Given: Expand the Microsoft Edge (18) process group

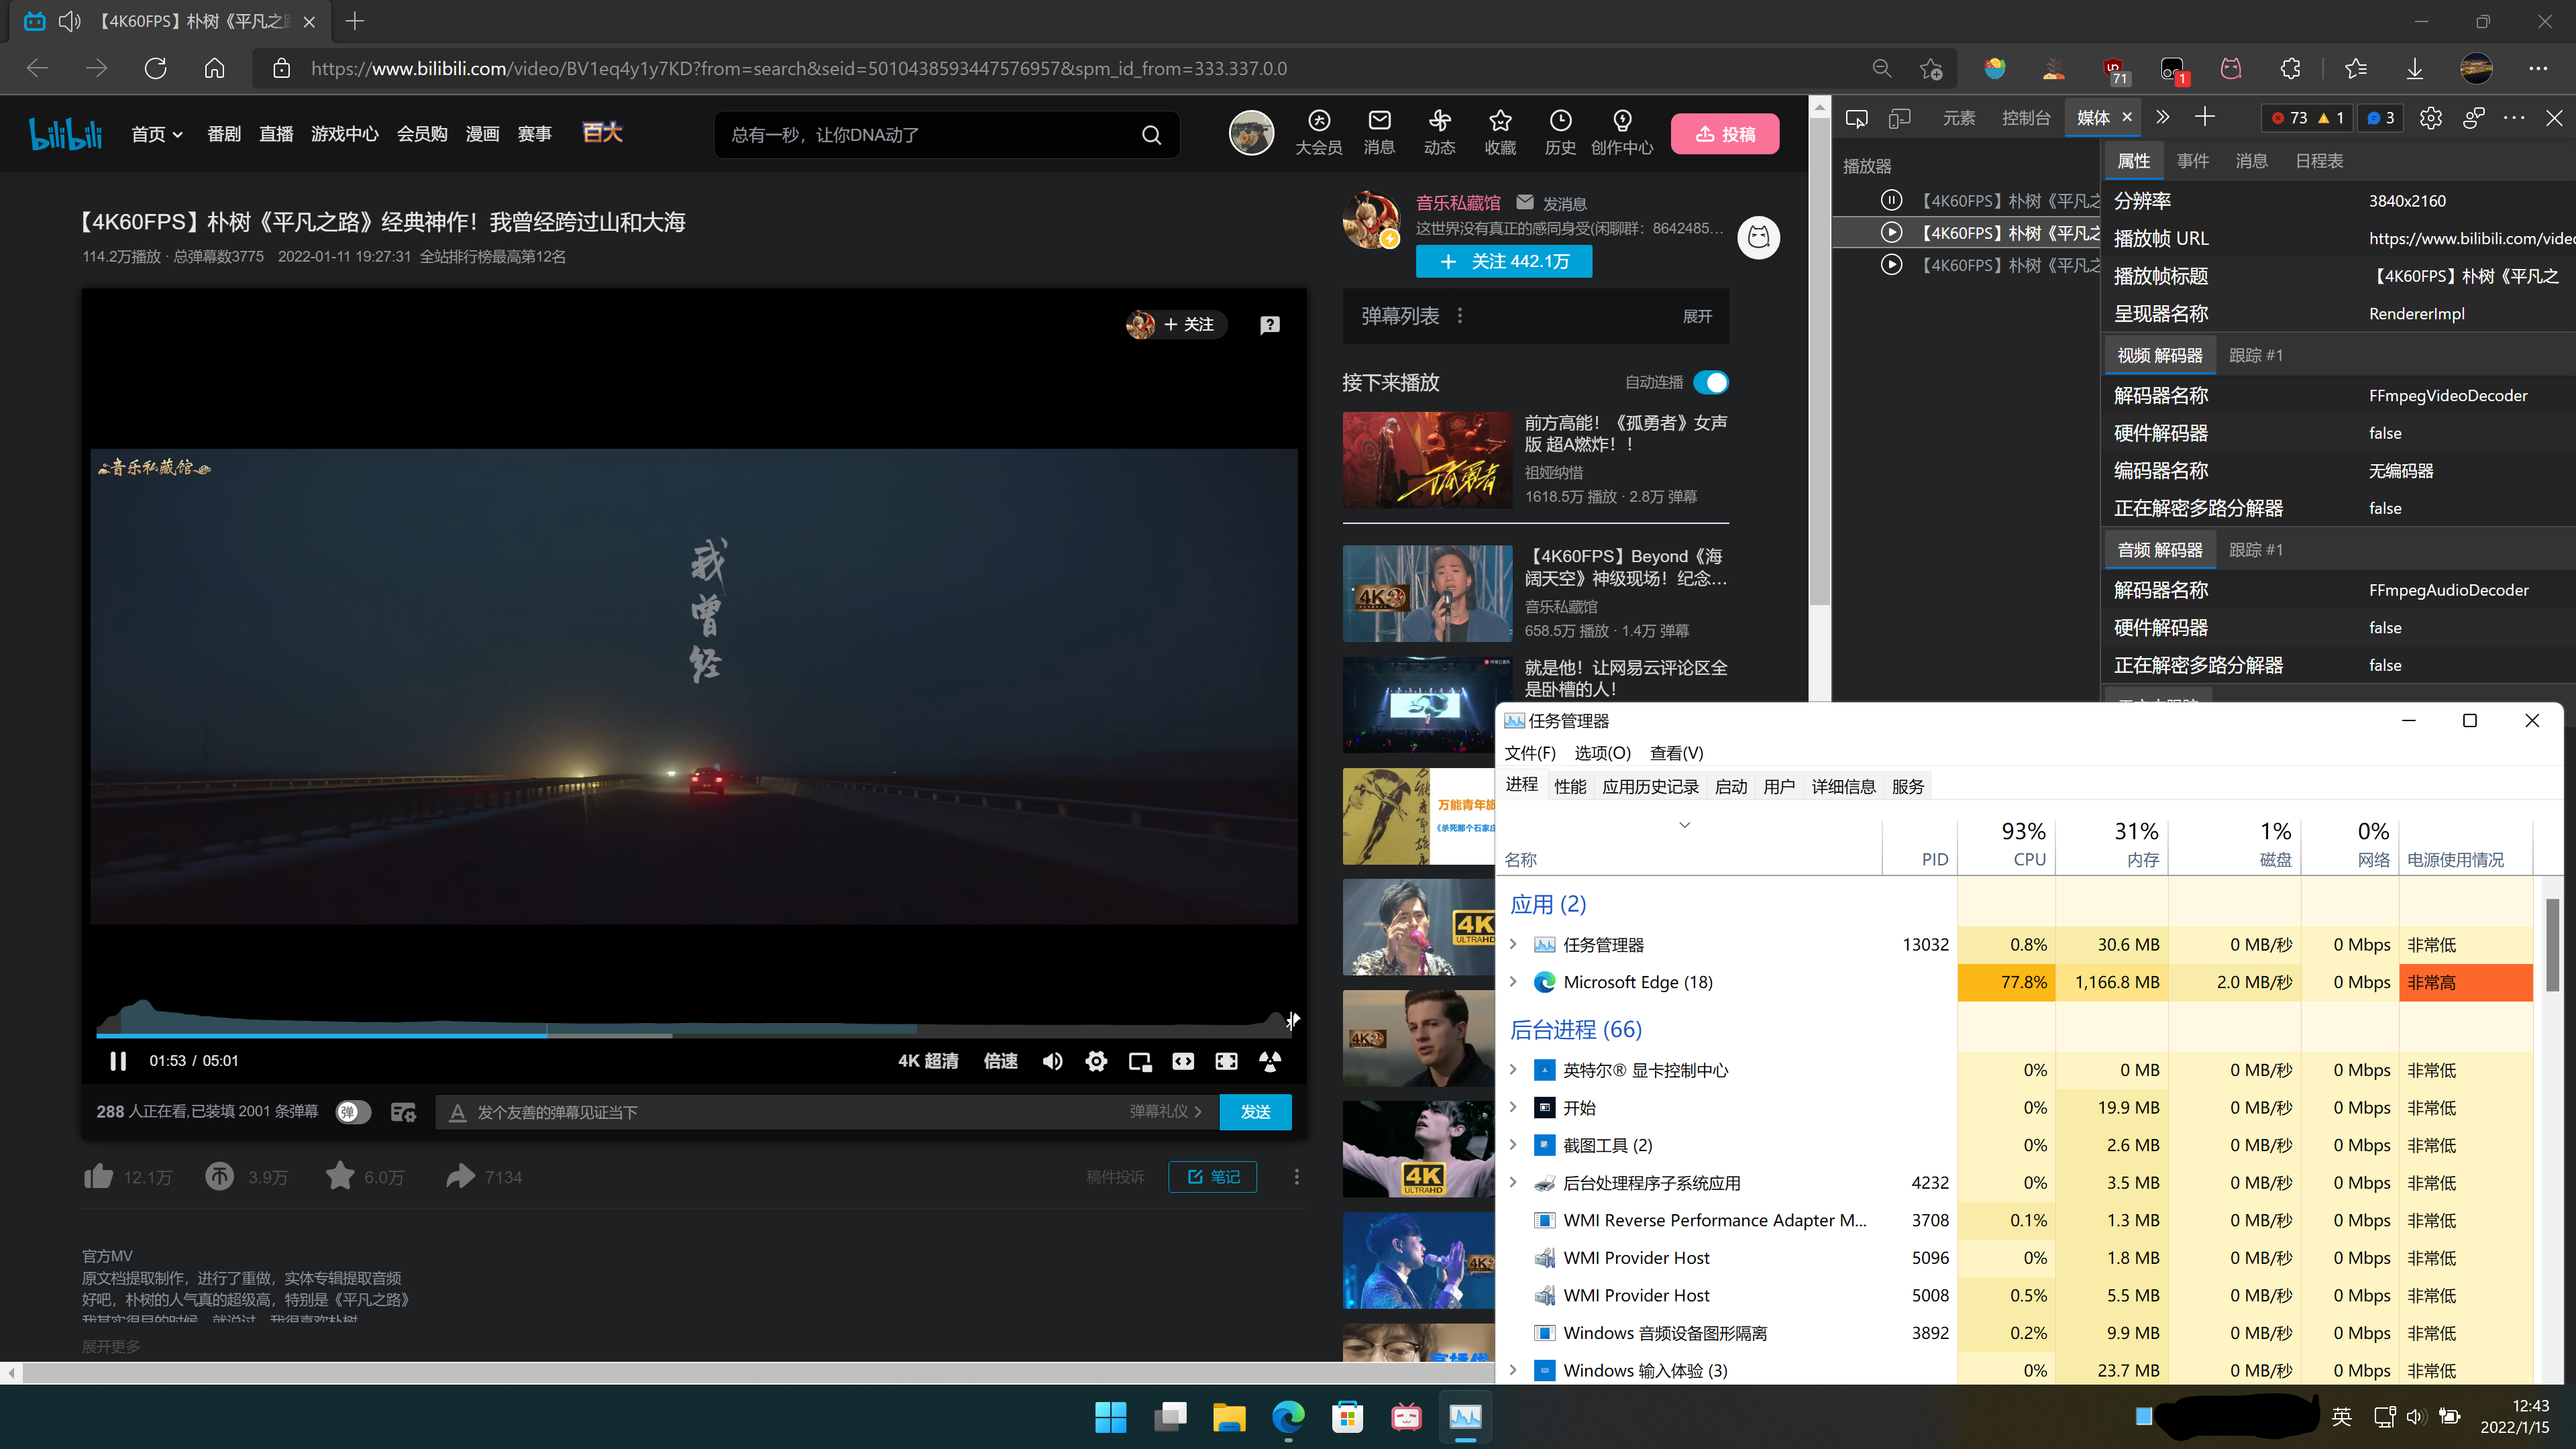Looking at the screenshot, I should pos(1513,982).
